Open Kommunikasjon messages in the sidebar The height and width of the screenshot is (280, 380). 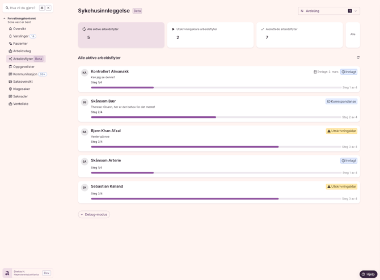click(25, 74)
